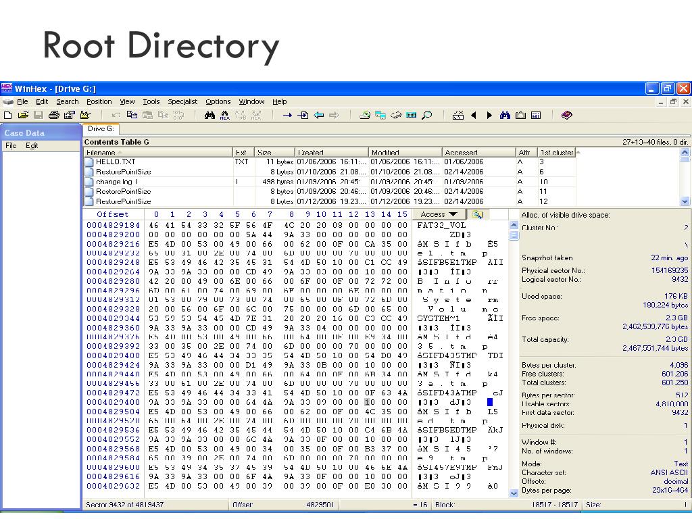This screenshot has height=519, width=692.
Task: Click offset 0004829184 in hex view
Action: (113, 226)
